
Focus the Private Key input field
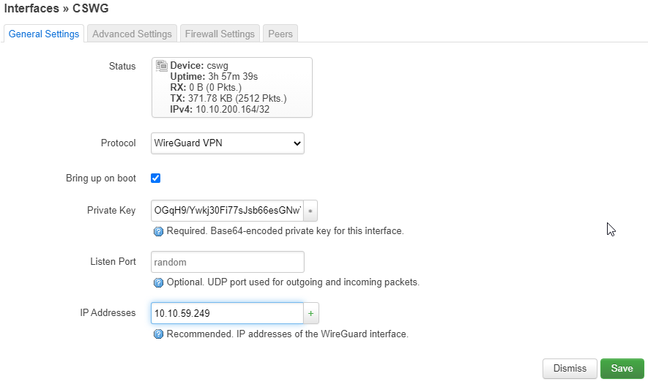pyautogui.click(x=227, y=211)
